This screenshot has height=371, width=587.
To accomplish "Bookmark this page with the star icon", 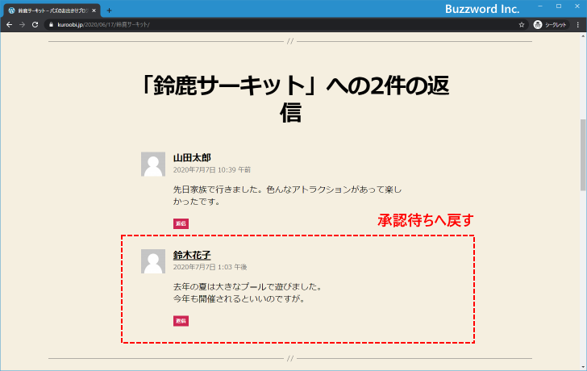I will [522, 25].
